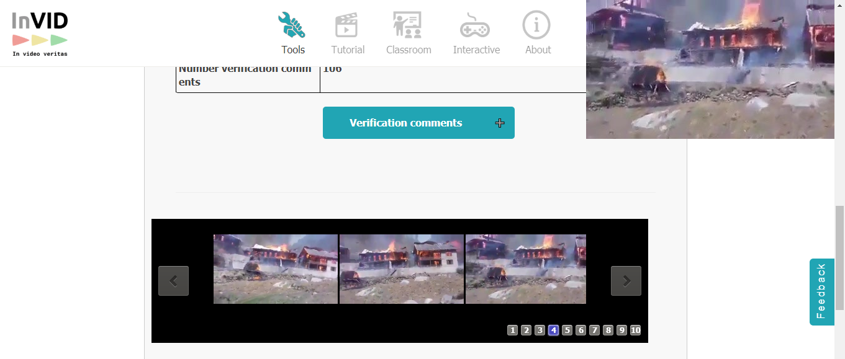
Task: Expand Verification comments with the plus icon
Action: [500, 123]
